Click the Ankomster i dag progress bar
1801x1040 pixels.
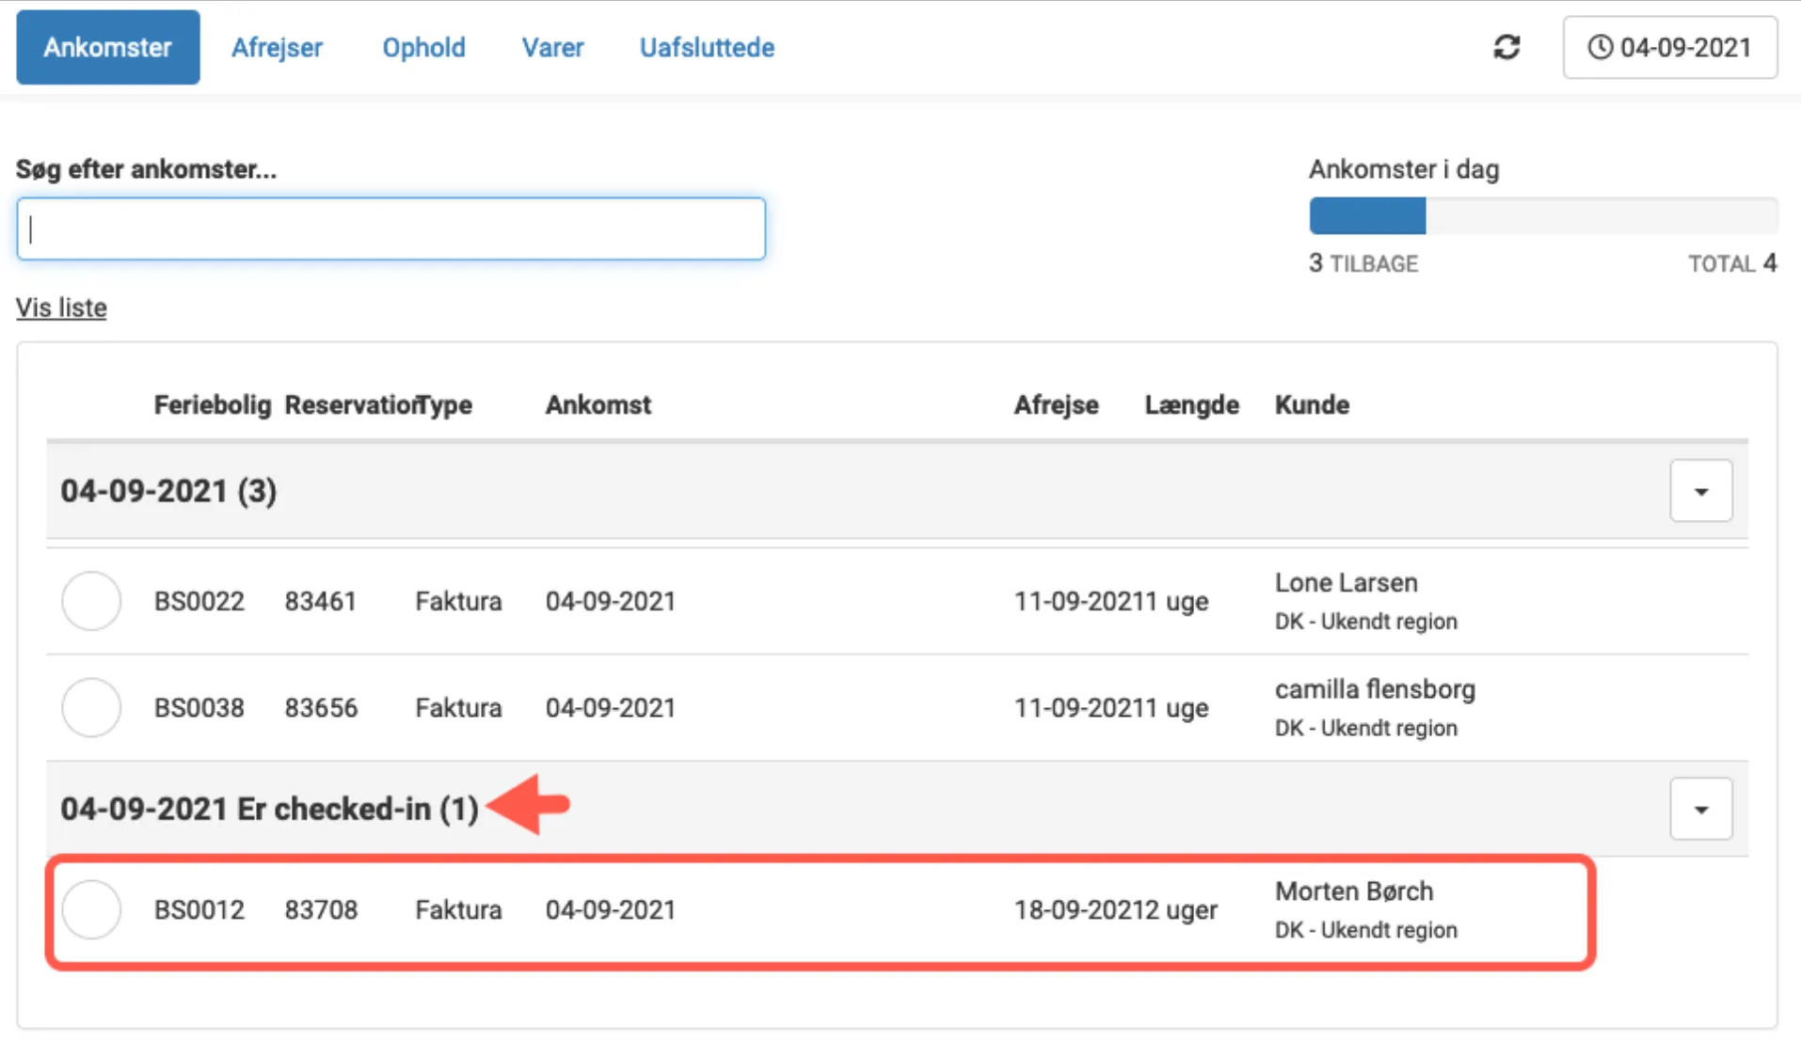click(x=1542, y=215)
